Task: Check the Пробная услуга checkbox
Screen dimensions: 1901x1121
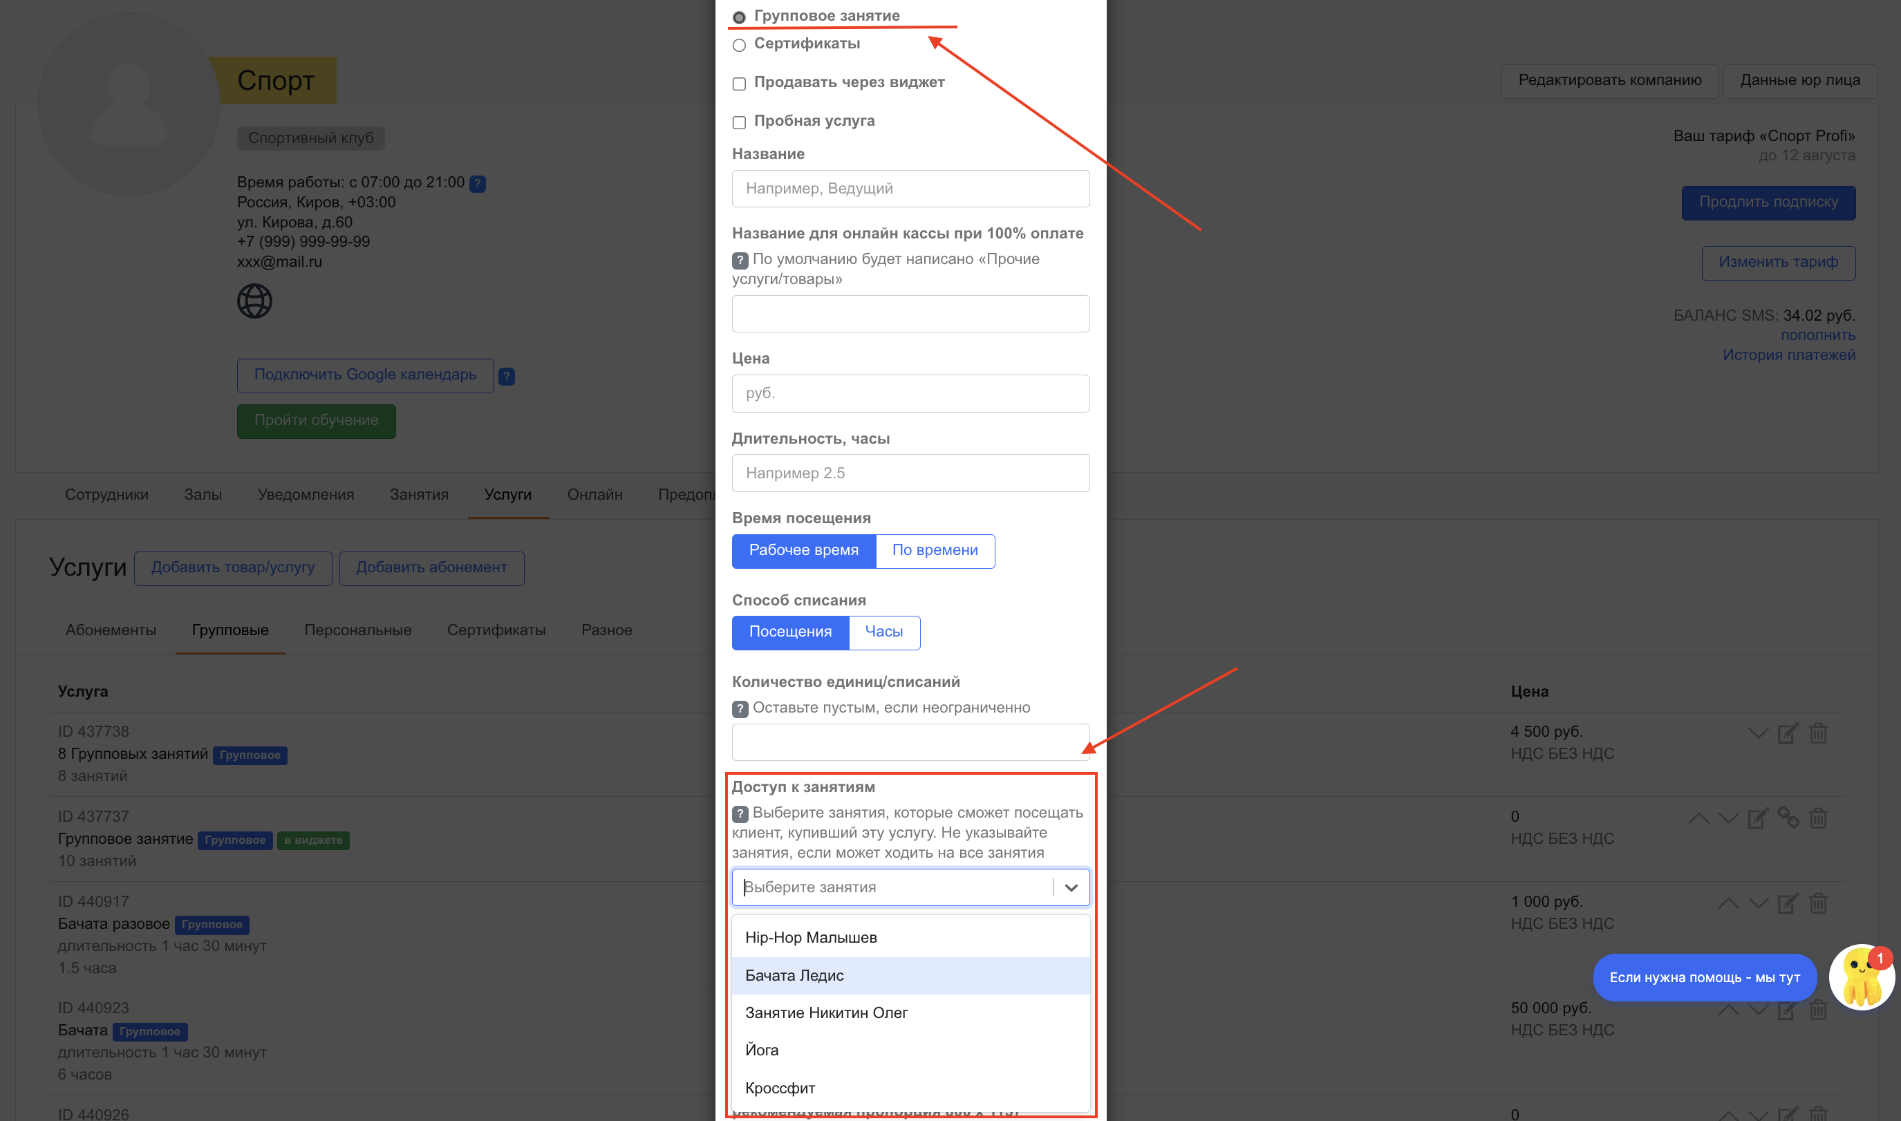Action: click(739, 122)
